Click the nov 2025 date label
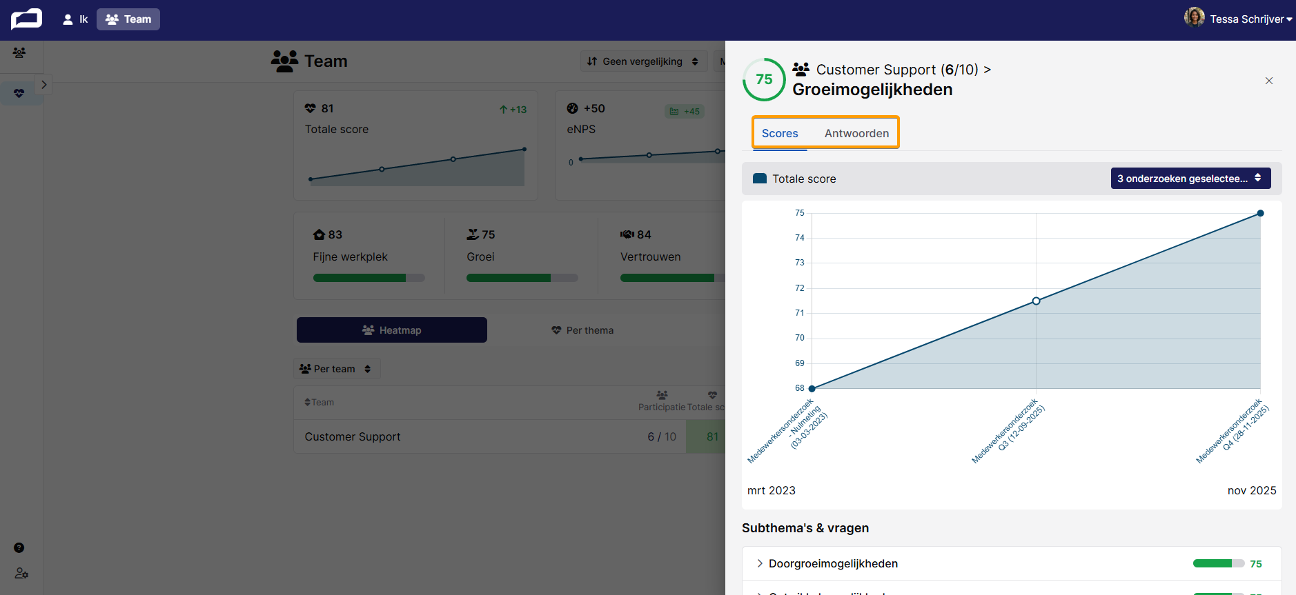The height and width of the screenshot is (595, 1296). (x=1252, y=490)
